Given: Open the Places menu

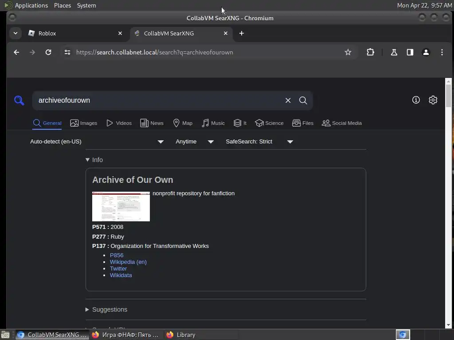Looking at the screenshot, I should click(62, 5).
